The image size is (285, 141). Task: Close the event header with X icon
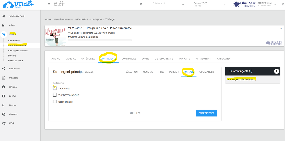click(281, 29)
